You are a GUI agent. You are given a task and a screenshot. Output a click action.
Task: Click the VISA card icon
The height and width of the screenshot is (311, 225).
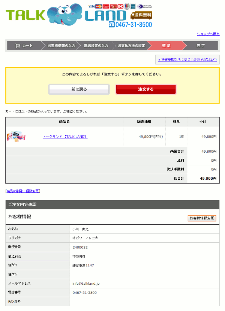point(91,6)
